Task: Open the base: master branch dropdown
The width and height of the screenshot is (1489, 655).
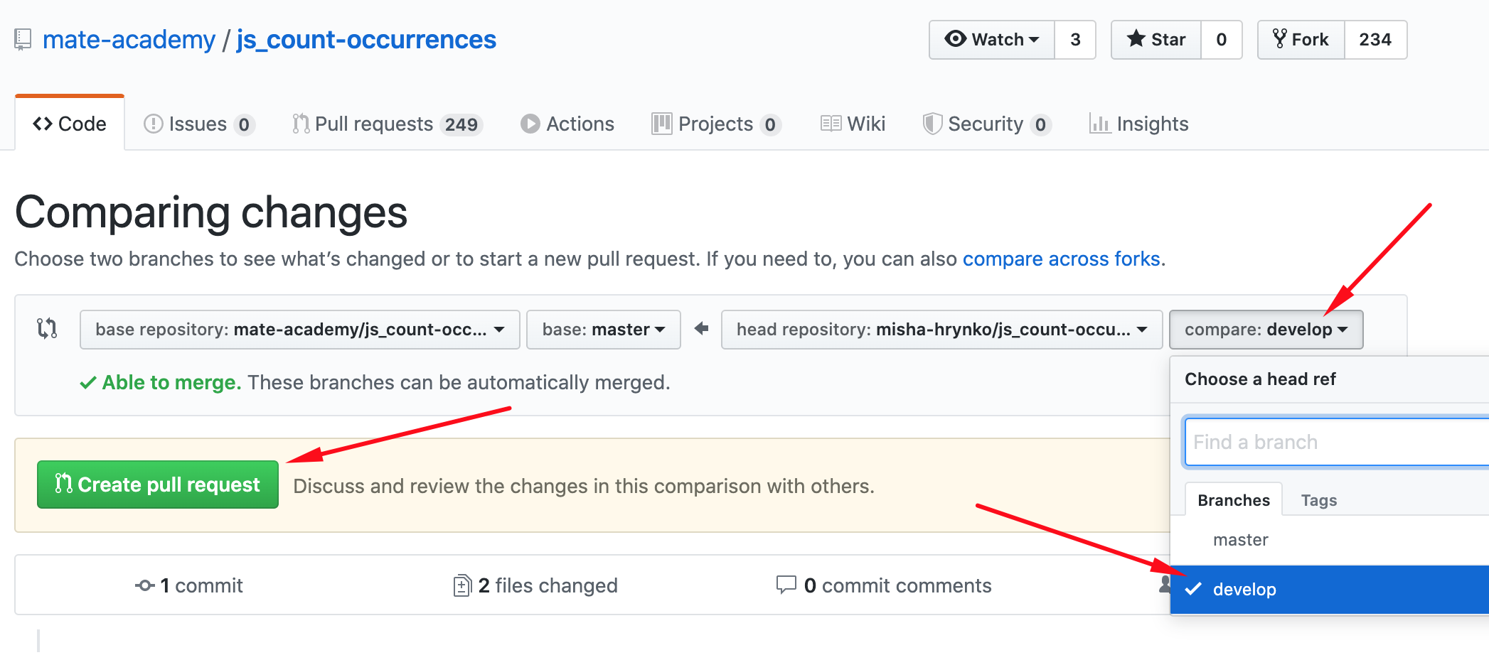Action: click(x=604, y=330)
